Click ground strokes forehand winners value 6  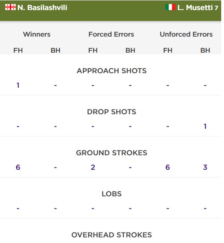tap(18, 167)
